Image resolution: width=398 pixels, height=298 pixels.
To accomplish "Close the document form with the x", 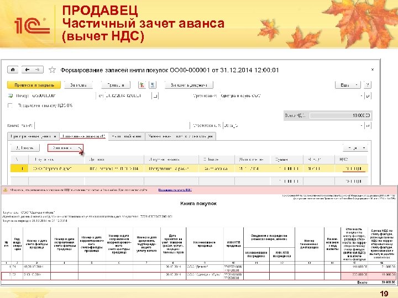I will point(373,69).
